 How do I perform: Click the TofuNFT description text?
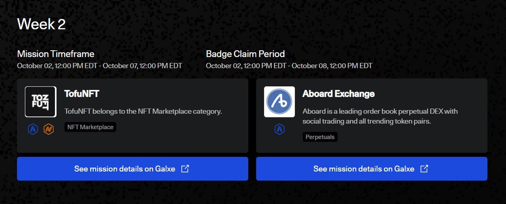click(x=143, y=112)
